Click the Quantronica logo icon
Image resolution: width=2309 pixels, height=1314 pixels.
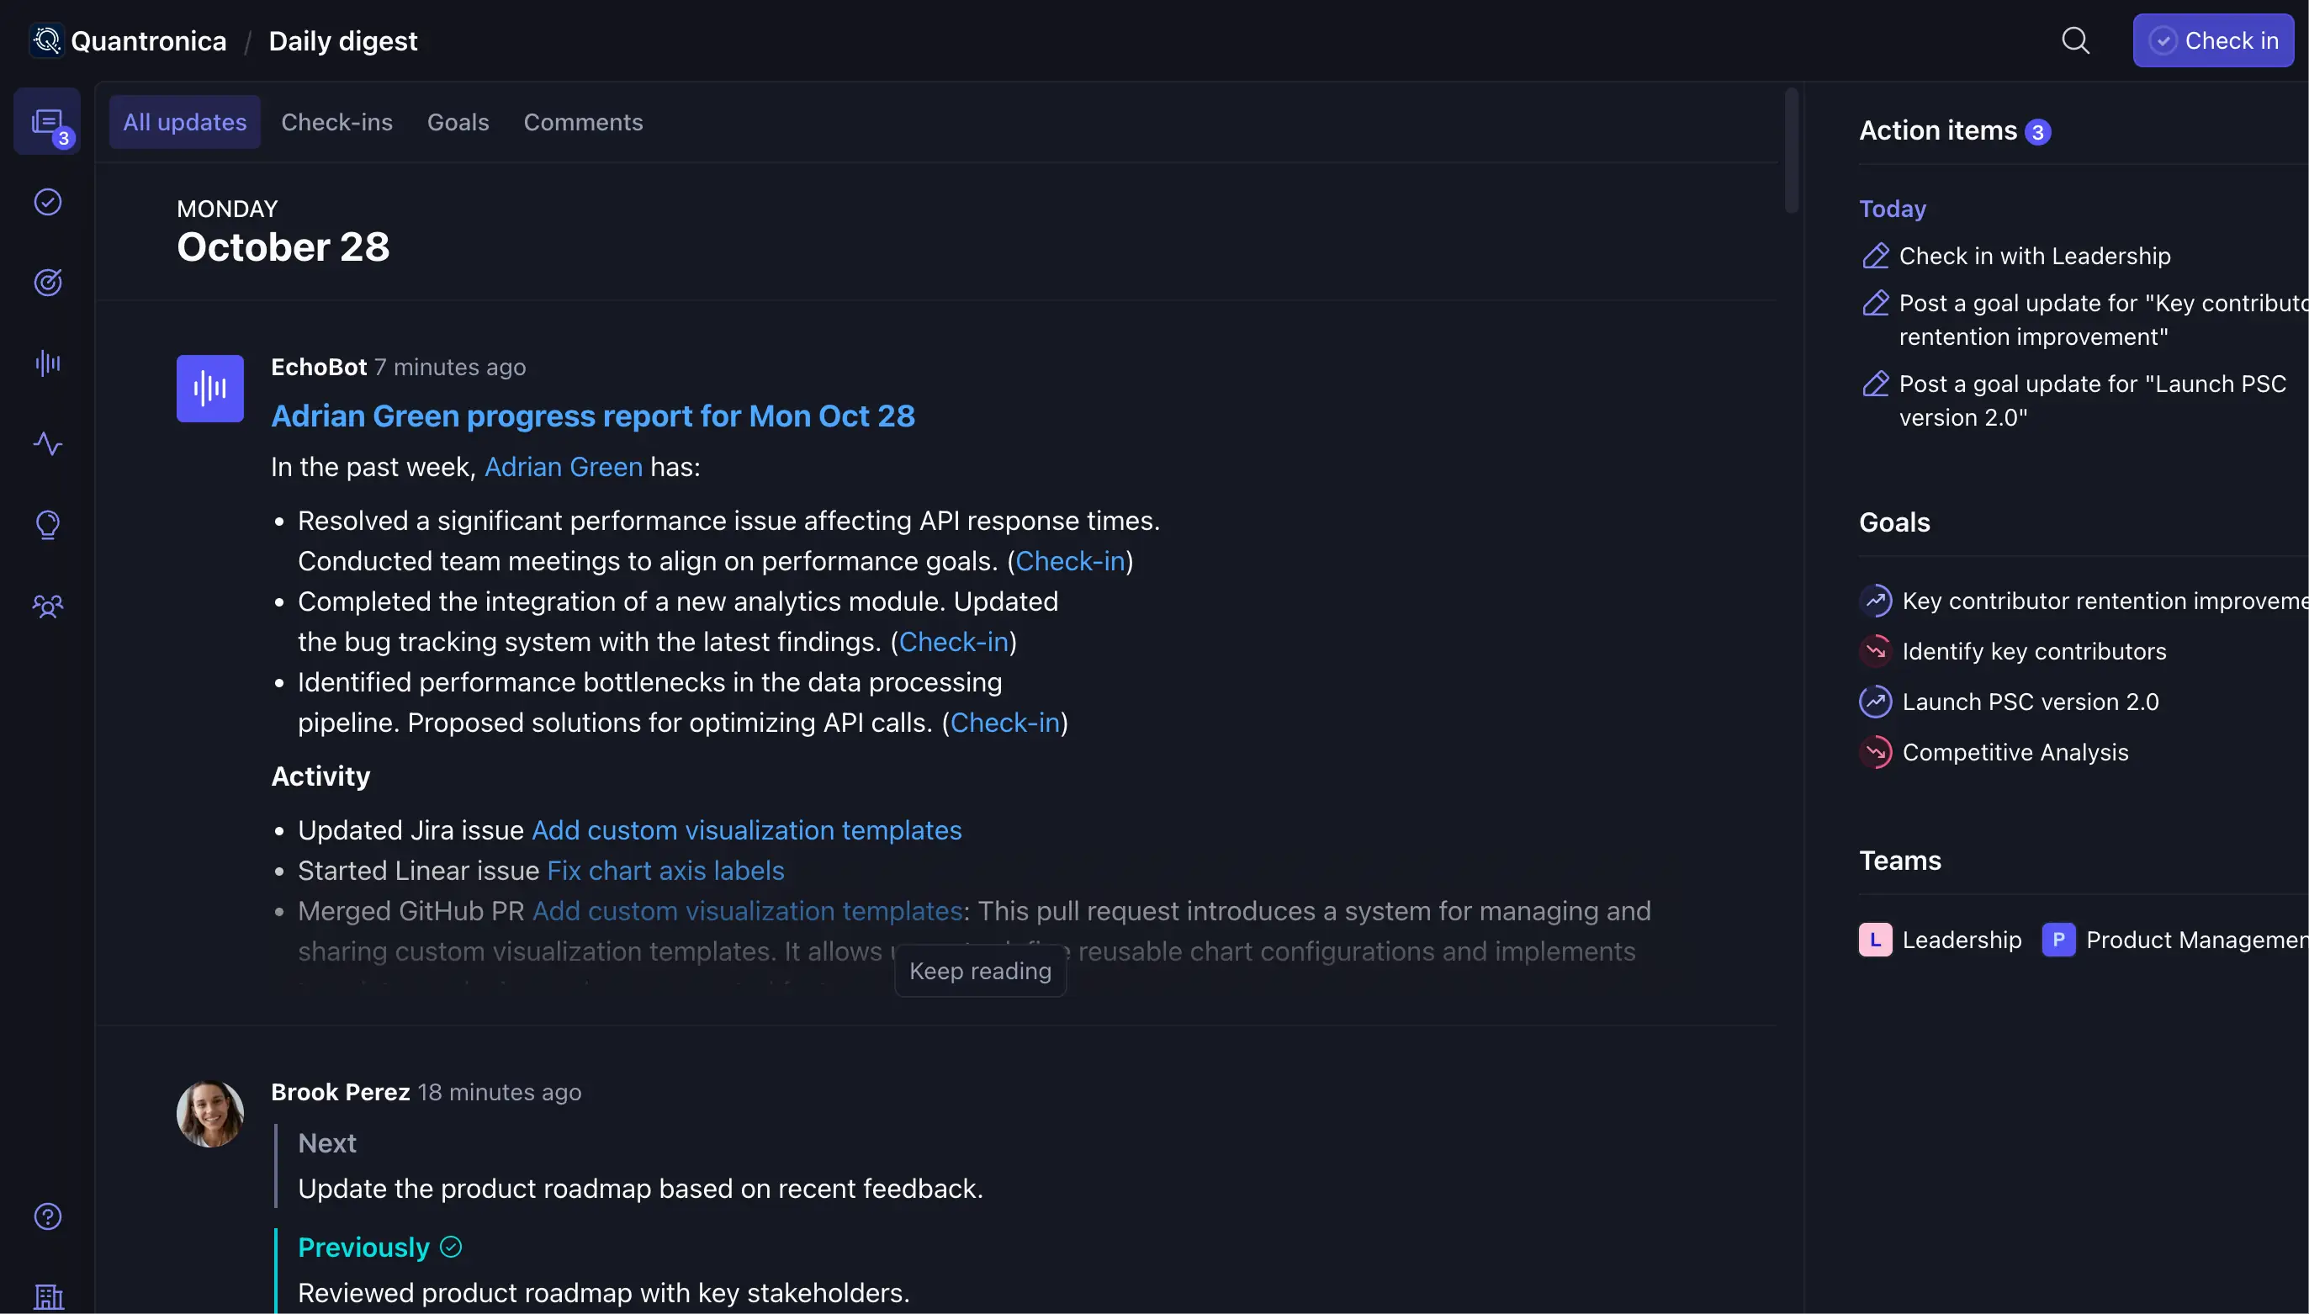[47, 40]
